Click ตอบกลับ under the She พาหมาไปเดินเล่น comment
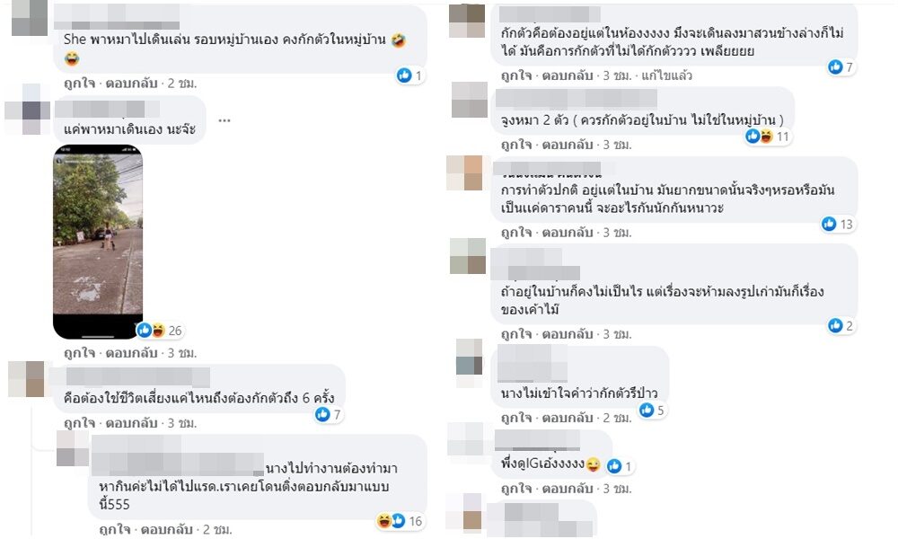This screenshot has height=539, width=898. [x=132, y=83]
